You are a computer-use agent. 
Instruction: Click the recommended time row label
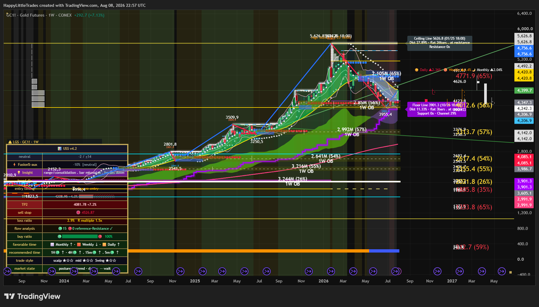point(25,253)
